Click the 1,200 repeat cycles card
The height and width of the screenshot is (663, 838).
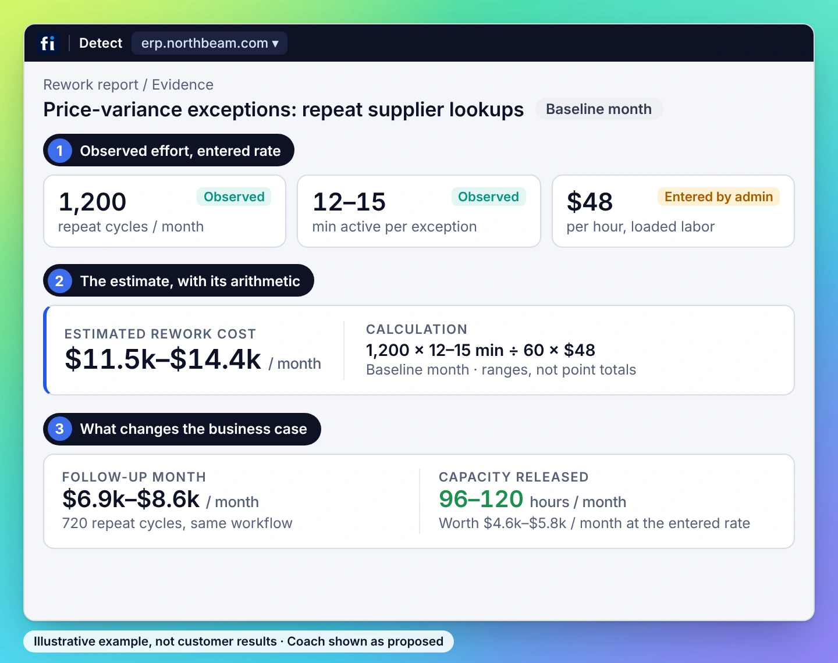(x=165, y=211)
